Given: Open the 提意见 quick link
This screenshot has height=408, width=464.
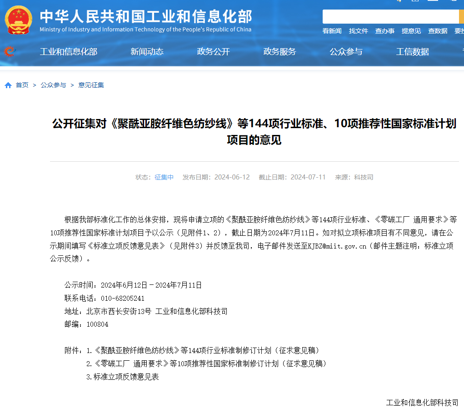Looking at the screenshot, I should pyautogui.click(x=411, y=31).
